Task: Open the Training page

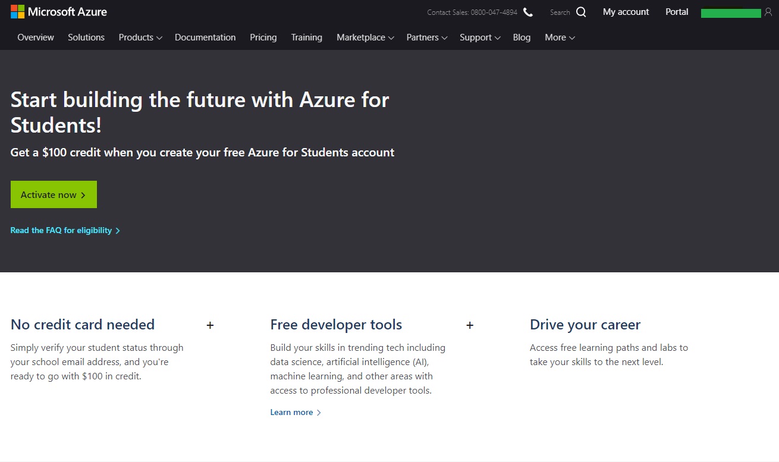Action: tap(307, 37)
